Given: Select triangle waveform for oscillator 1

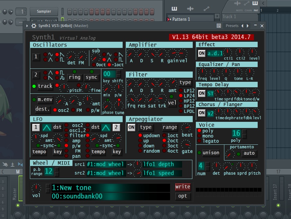Looking at the screenshot, I should 45,60.
